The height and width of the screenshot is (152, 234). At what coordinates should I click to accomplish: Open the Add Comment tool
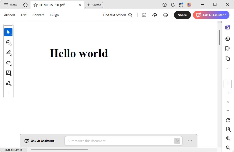click(8, 42)
